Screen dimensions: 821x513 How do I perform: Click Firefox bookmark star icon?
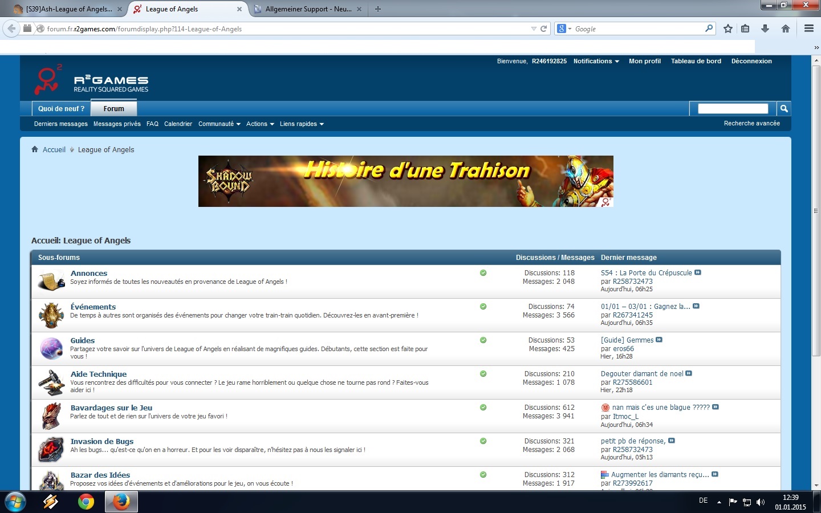[x=728, y=28]
